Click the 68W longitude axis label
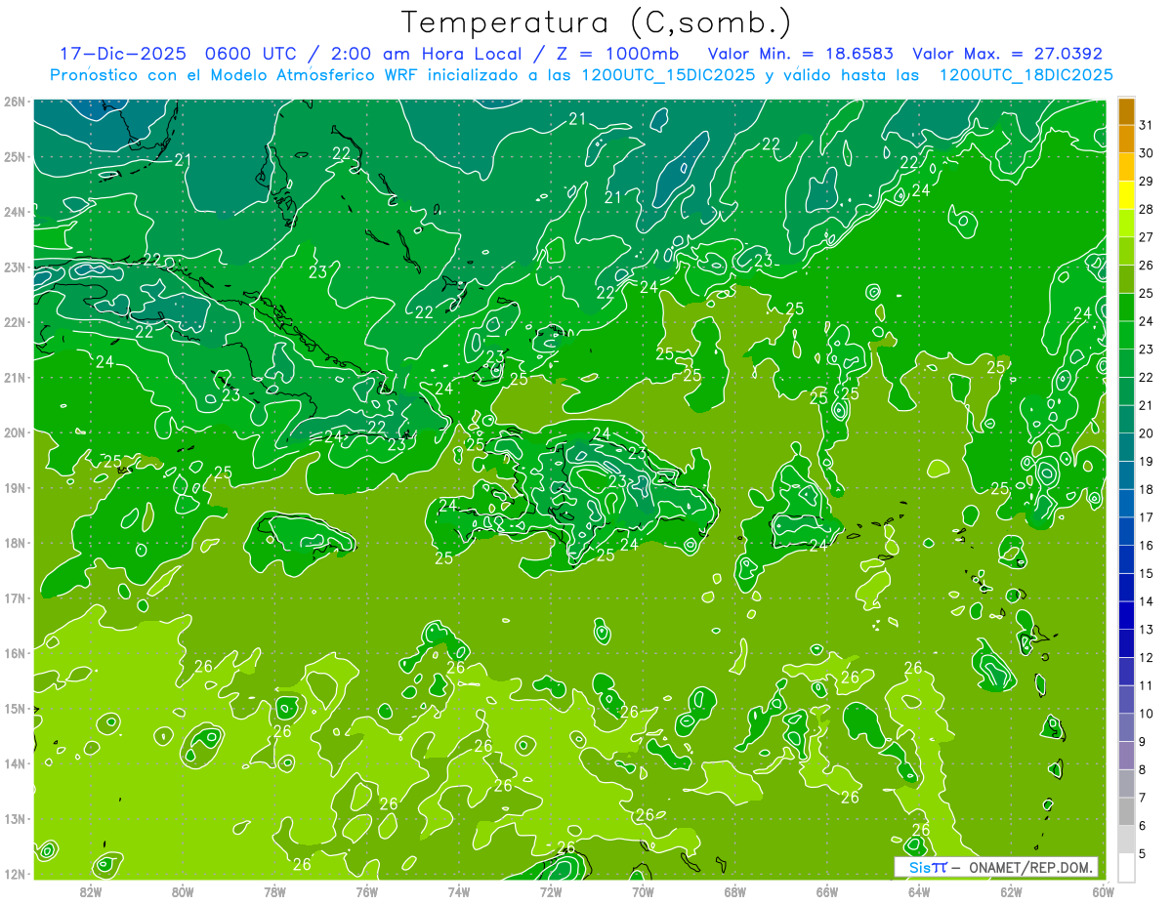The height and width of the screenshot is (905, 1172). pyautogui.click(x=734, y=891)
